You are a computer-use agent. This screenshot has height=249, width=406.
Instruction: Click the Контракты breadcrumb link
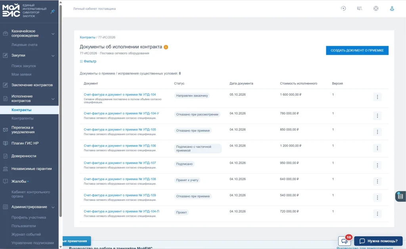pos(88,38)
